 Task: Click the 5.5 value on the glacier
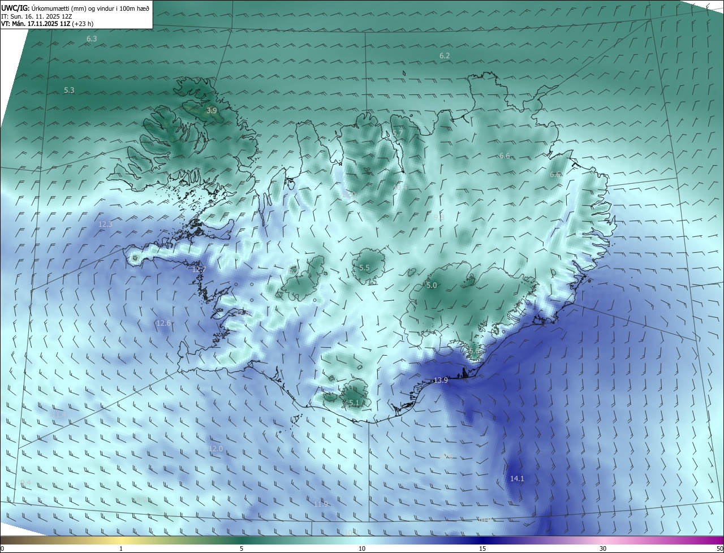point(364,268)
